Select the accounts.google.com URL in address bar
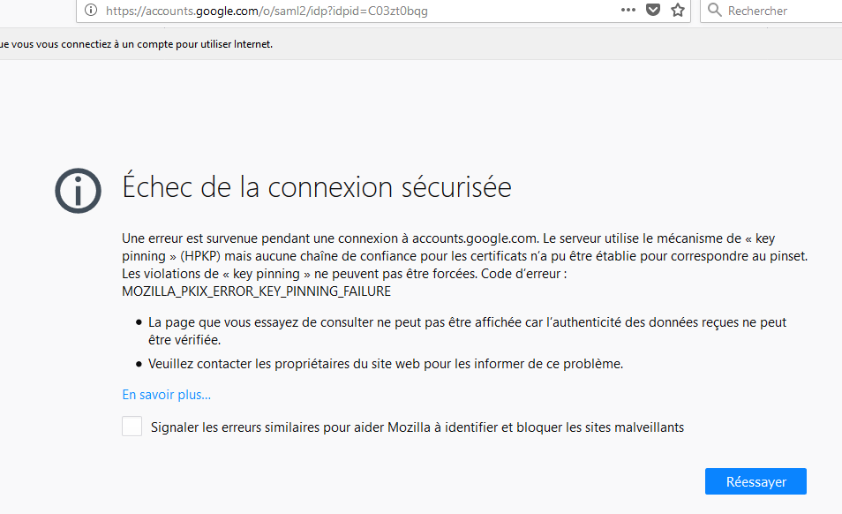The height and width of the screenshot is (514, 842). 267,11
